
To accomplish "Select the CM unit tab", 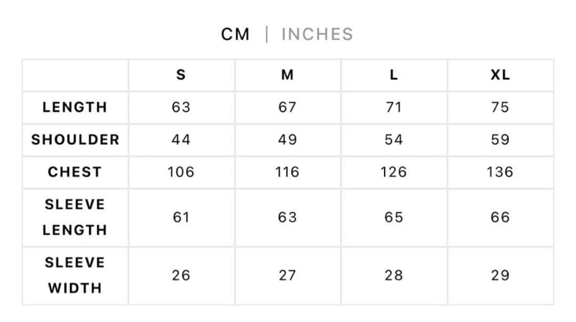I will coord(235,34).
